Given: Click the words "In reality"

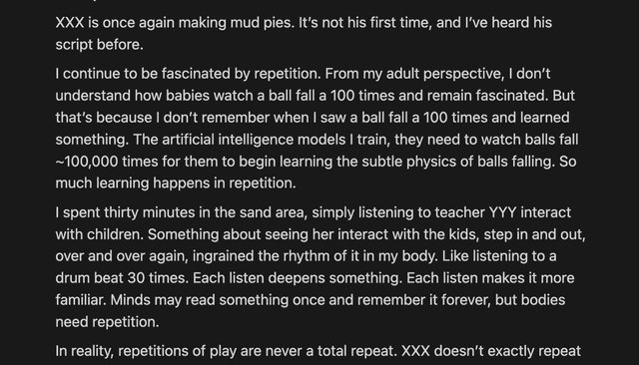Looking at the screenshot, I should point(83,351).
